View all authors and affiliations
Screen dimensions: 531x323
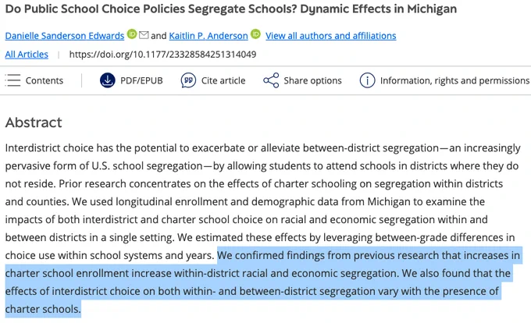pos(331,36)
